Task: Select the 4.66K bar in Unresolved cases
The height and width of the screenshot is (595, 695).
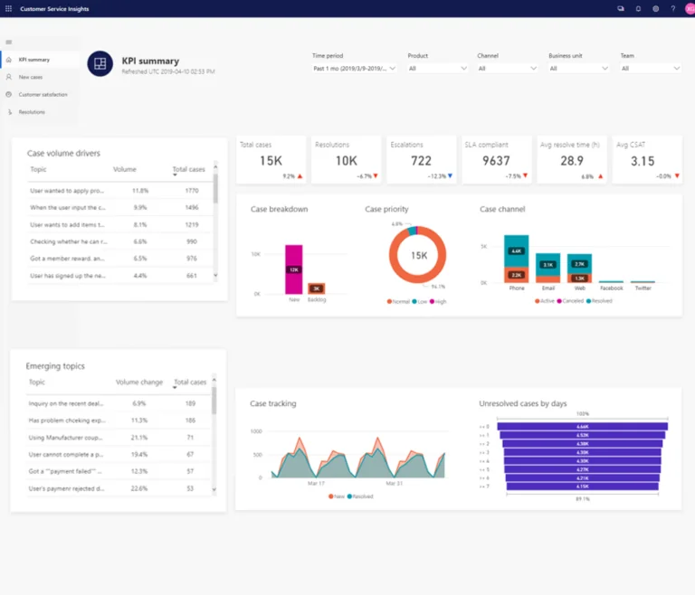Action: click(583, 427)
